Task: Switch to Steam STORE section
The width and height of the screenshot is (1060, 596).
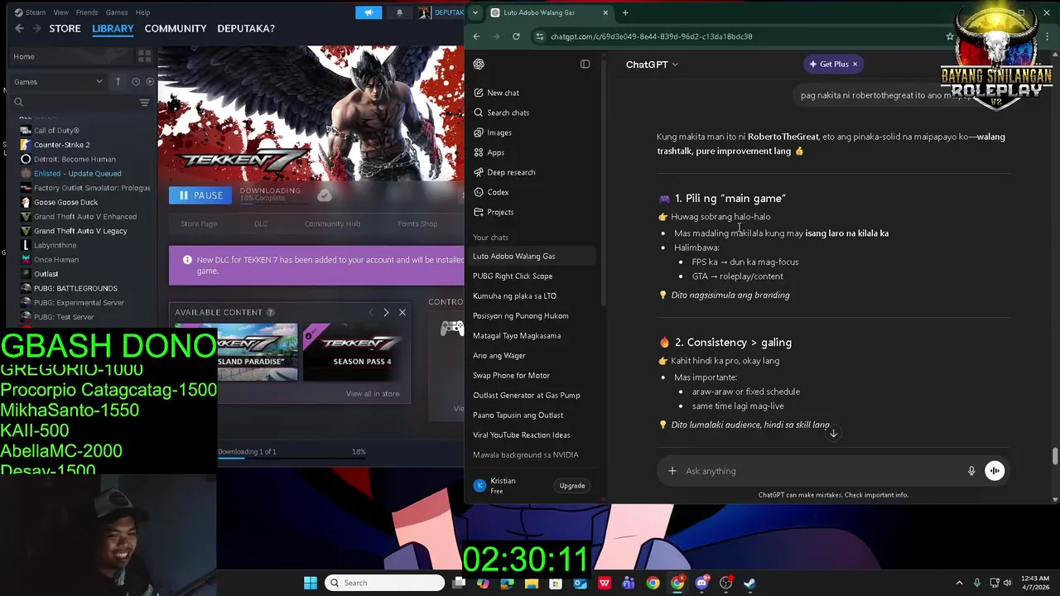Action: point(65,28)
